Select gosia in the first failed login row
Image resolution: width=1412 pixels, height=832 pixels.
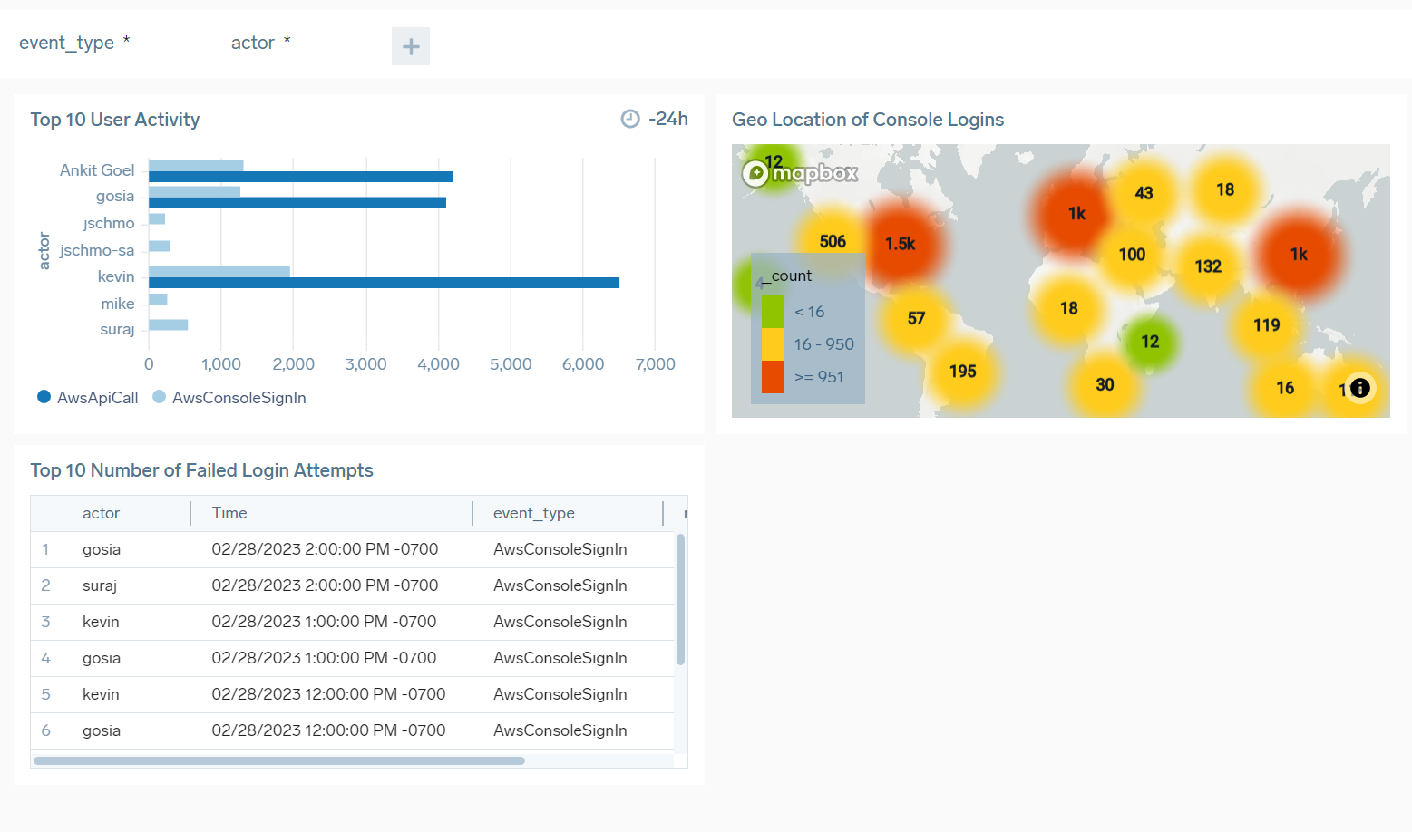101,549
